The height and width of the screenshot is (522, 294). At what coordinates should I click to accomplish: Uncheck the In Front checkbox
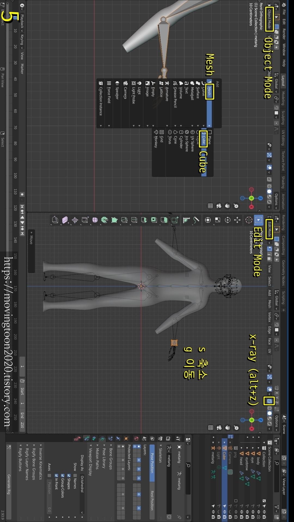[56, 476]
